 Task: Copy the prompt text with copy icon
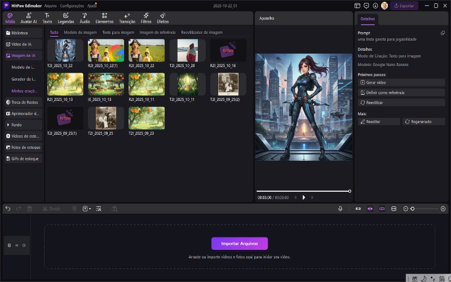[x=443, y=33]
